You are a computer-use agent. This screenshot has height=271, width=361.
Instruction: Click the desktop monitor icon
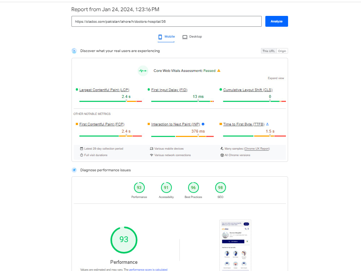(x=184, y=37)
